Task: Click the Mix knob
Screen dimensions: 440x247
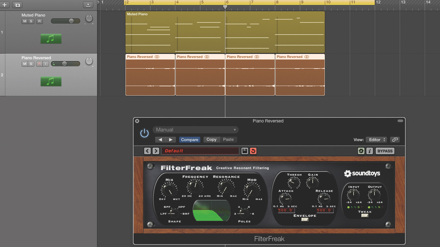Action: 169,189
